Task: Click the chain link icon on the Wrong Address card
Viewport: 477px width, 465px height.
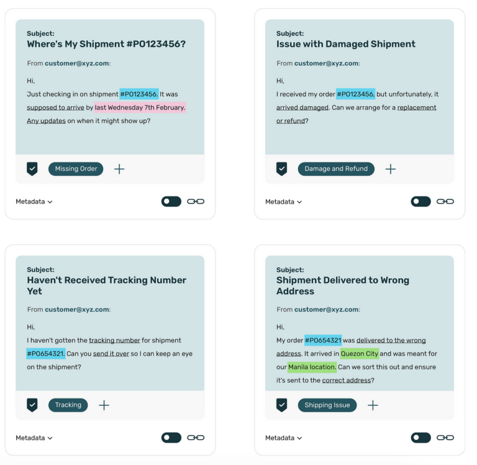Action: tap(445, 438)
